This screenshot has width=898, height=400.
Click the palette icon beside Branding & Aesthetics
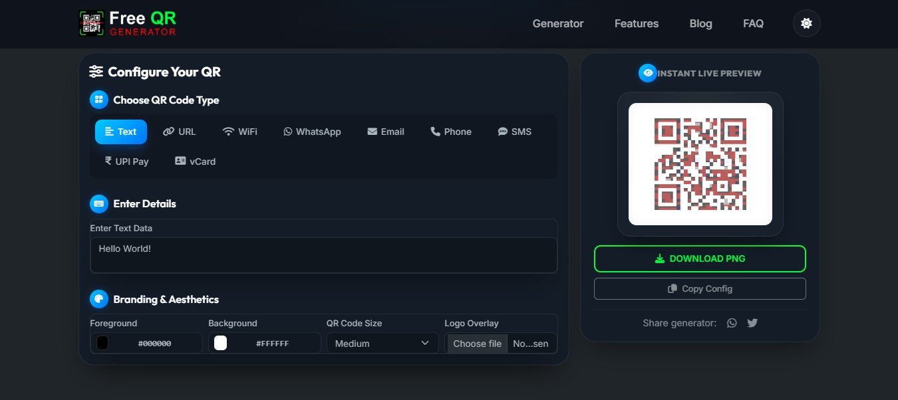click(x=99, y=299)
